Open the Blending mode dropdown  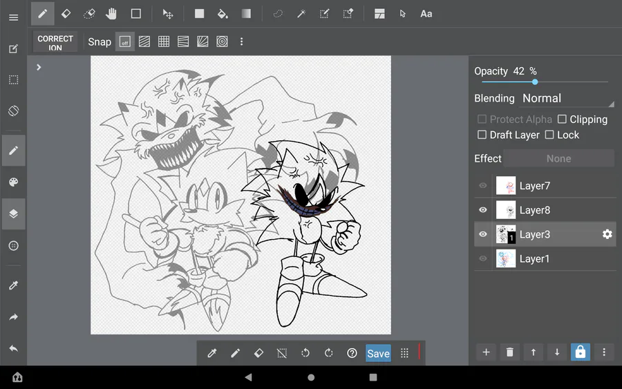pos(567,98)
